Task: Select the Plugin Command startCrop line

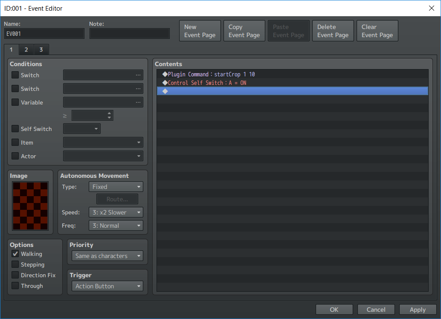Action: coord(211,74)
